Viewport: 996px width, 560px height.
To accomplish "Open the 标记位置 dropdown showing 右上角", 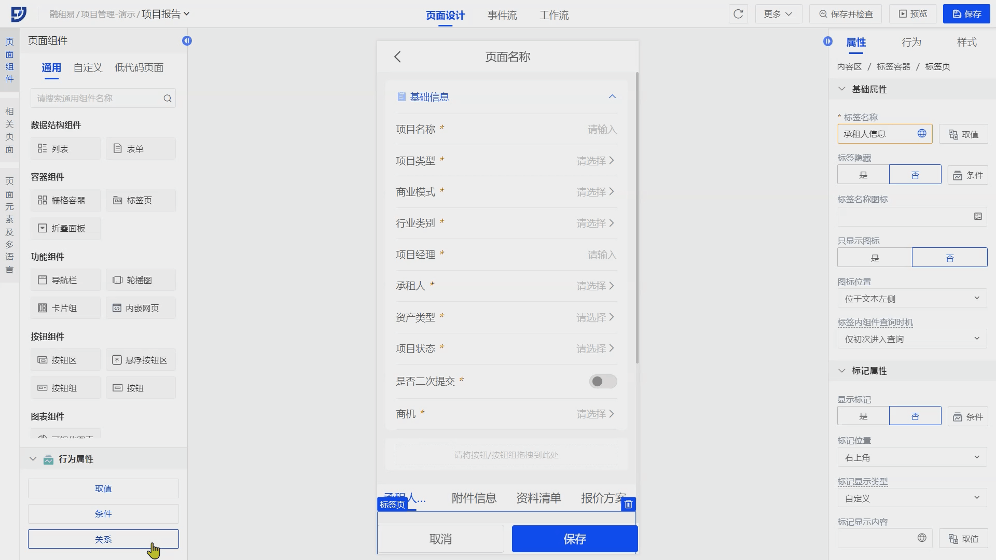I will (912, 457).
